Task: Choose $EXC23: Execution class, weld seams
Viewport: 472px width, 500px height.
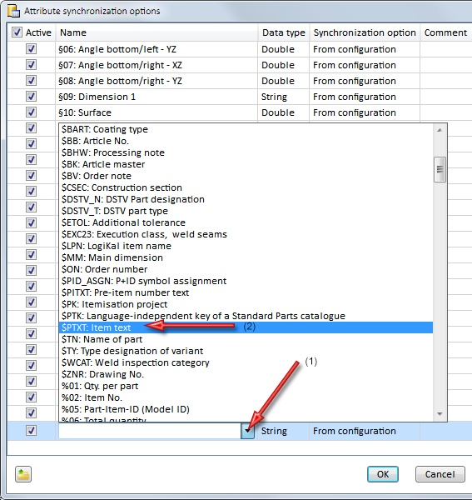Action: [x=246, y=234]
